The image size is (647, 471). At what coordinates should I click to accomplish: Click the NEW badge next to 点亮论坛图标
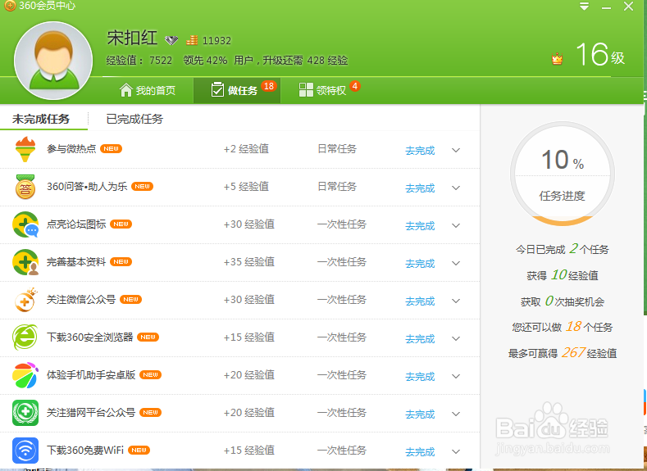tap(121, 224)
